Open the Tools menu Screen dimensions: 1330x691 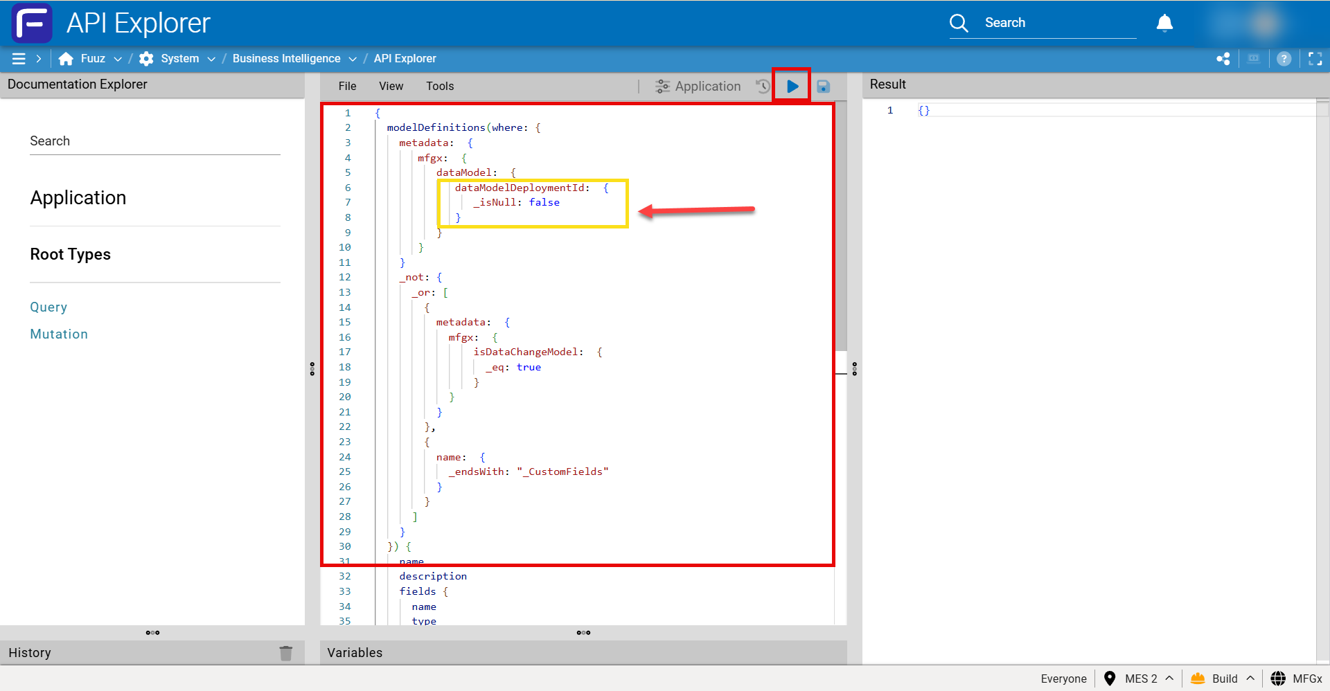[x=440, y=87]
